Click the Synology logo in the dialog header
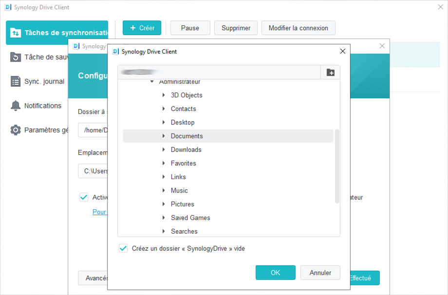The width and height of the screenshot is (448, 295). point(115,51)
